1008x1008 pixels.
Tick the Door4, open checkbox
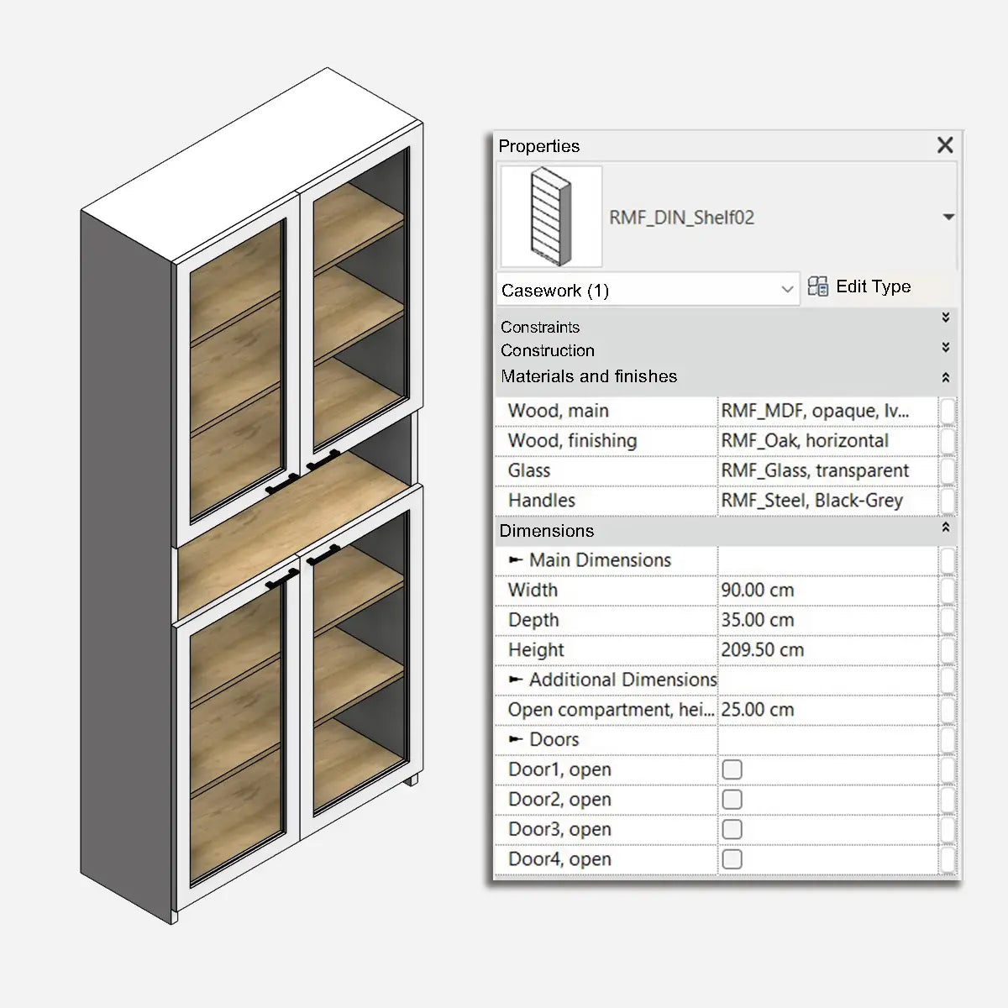[x=732, y=859]
